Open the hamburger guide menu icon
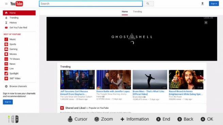Viewport: 223px width, 125px height. click(x=6, y=4)
